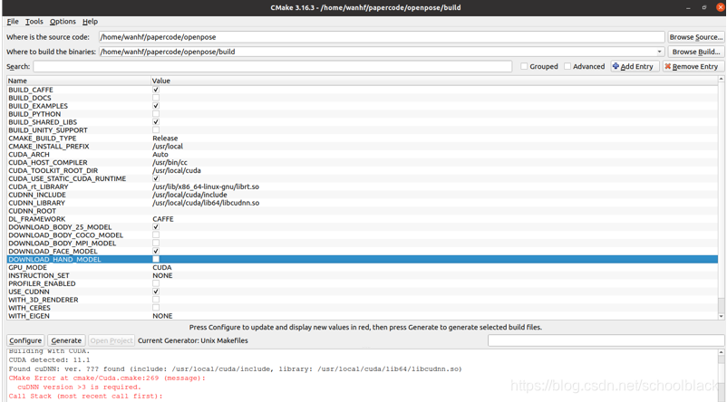The width and height of the screenshot is (727, 402).
Task: Open the Tools menu
Action: coord(34,22)
